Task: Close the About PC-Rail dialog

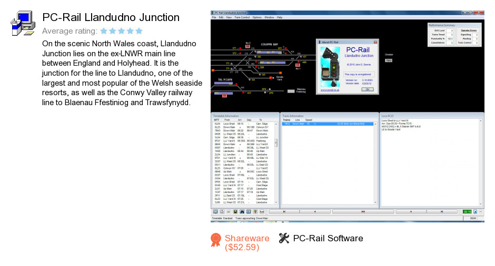Action: [x=375, y=42]
